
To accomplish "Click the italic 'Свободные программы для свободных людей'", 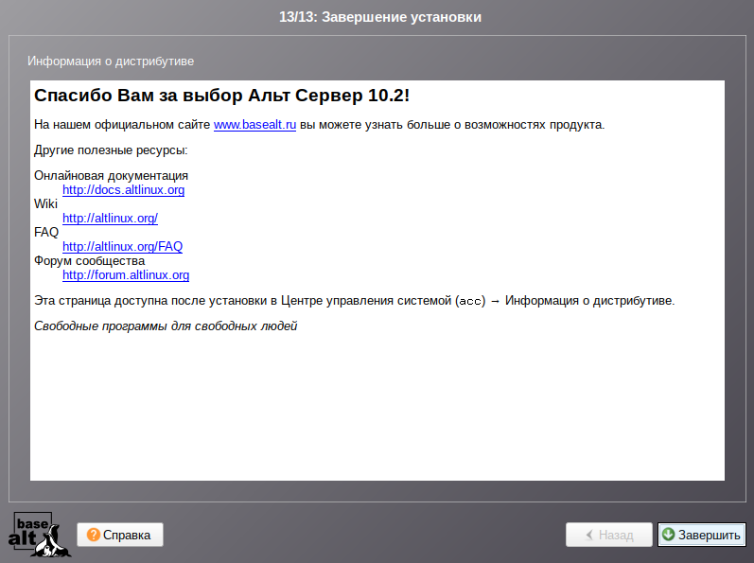I will (x=166, y=326).
